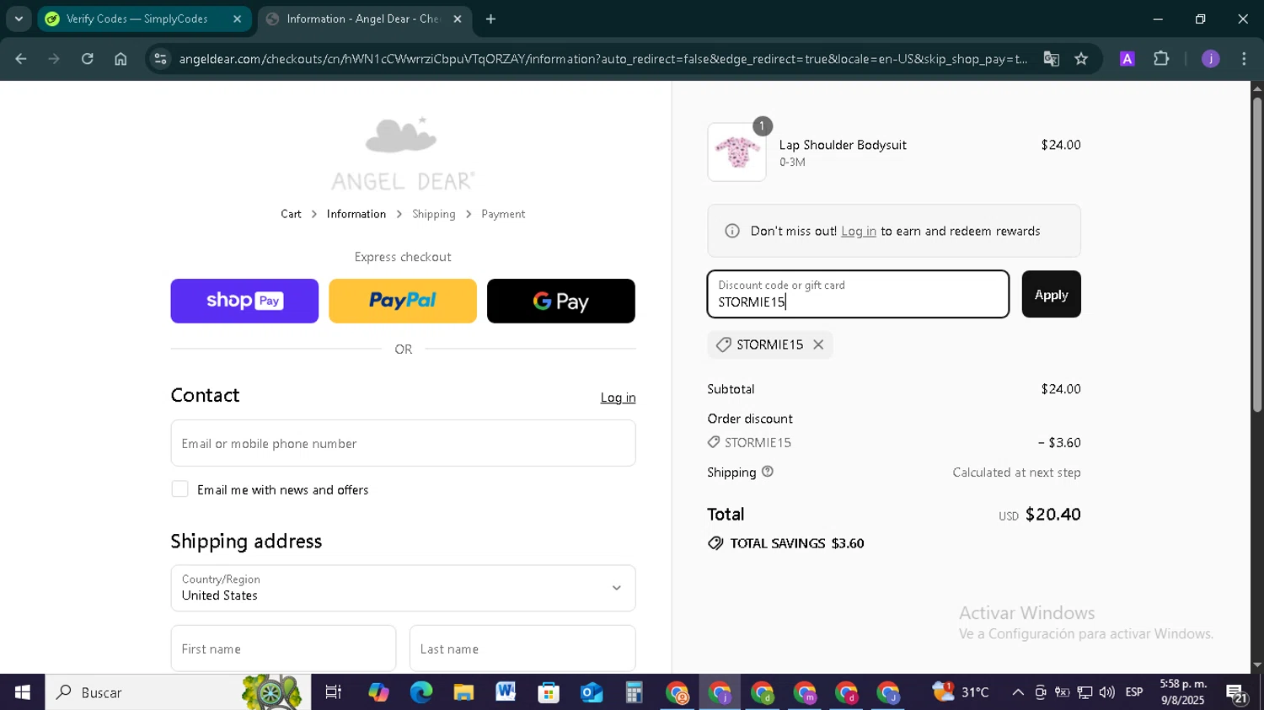Open the notification center icon
This screenshot has height=710, width=1264.
point(1237,692)
